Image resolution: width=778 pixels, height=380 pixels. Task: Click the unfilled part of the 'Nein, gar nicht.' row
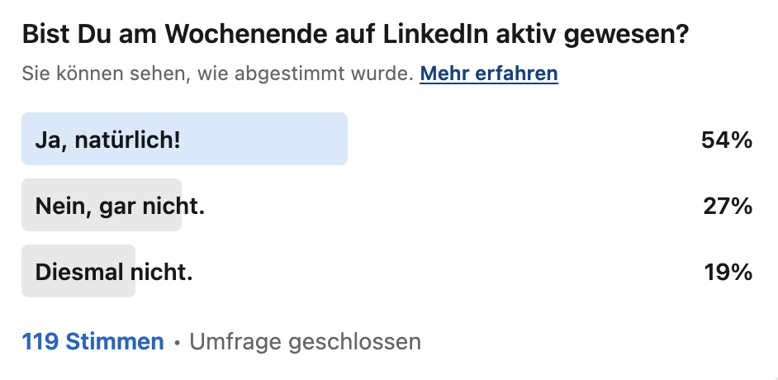(x=442, y=205)
